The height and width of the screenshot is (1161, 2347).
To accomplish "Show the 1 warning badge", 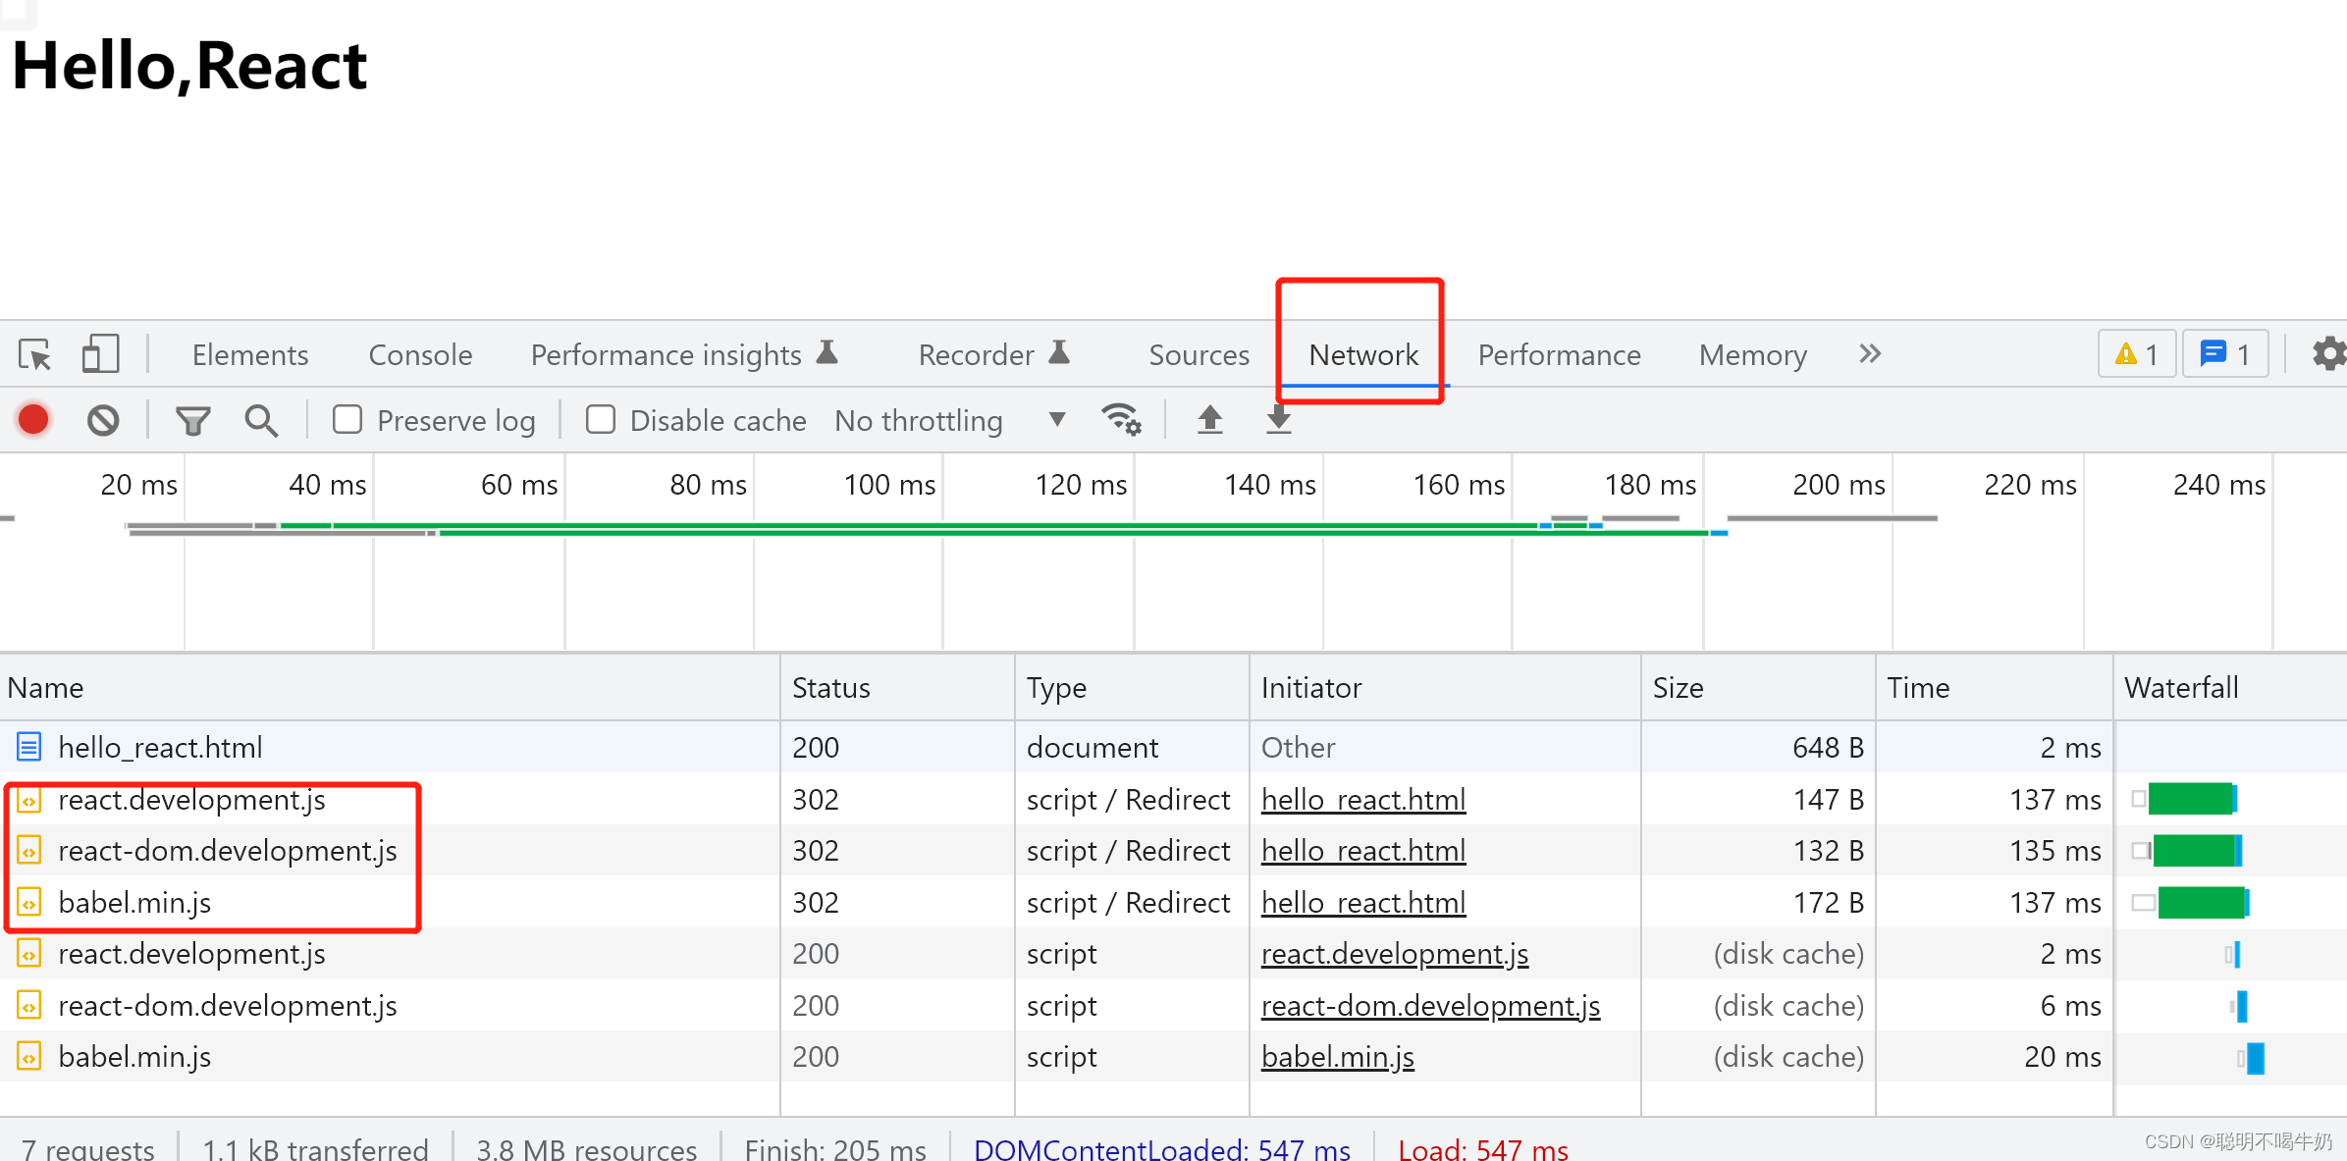I will 2137,353.
